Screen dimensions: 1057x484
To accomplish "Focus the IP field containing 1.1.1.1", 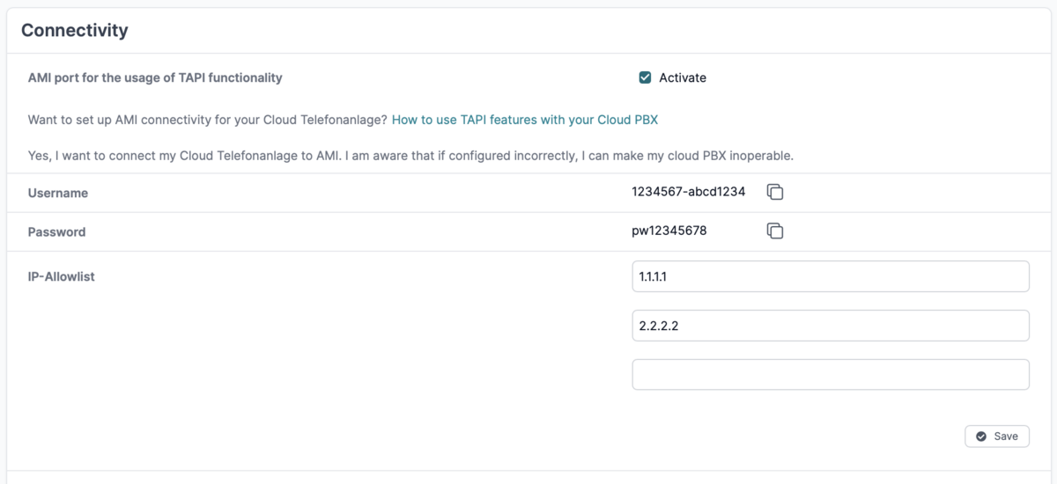I will [831, 276].
